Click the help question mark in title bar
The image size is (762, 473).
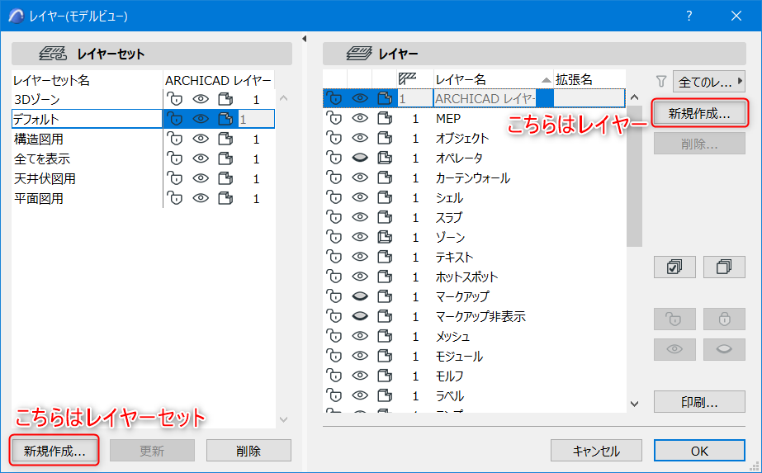click(689, 16)
